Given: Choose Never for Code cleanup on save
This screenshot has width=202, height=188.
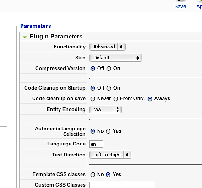Looking at the screenshot, I should click(93, 99).
